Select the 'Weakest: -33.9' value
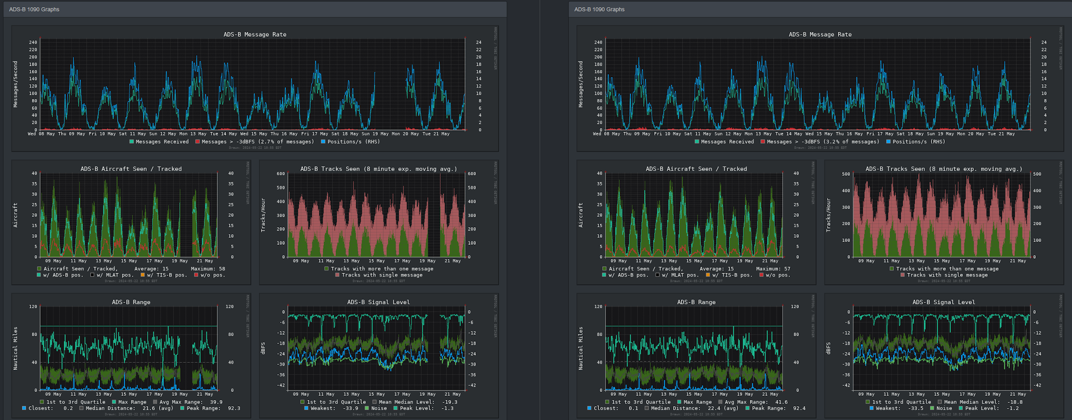Viewport: 1072px width, 420px height. [x=334, y=408]
